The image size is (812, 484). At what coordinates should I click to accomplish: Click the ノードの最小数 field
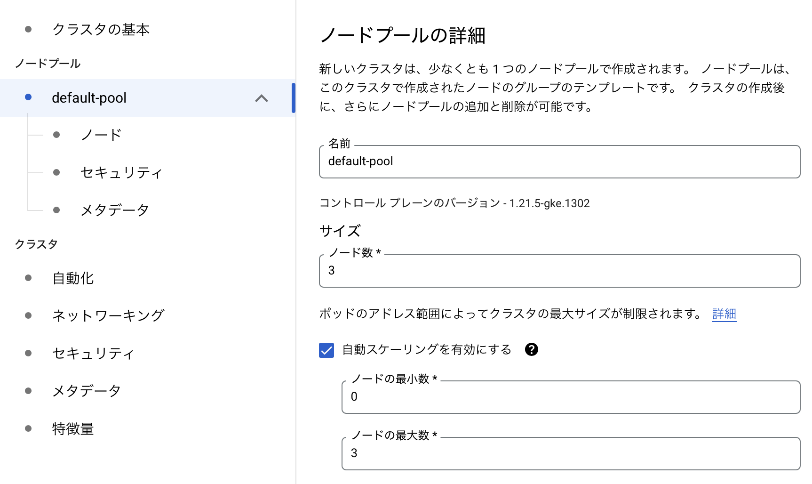click(570, 397)
